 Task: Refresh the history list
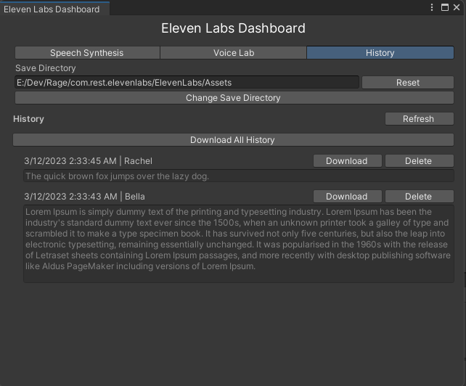tap(420, 119)
